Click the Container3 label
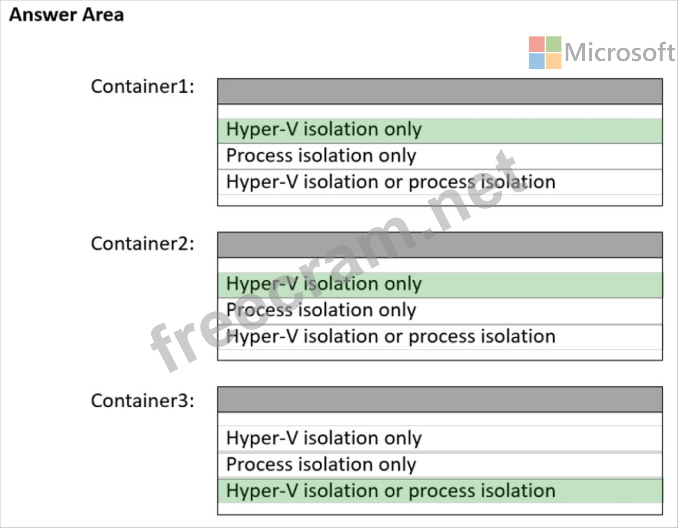Image resolution: width=678 pixels, height=528 pixels. pyautogui.click(x=143, y=401)
